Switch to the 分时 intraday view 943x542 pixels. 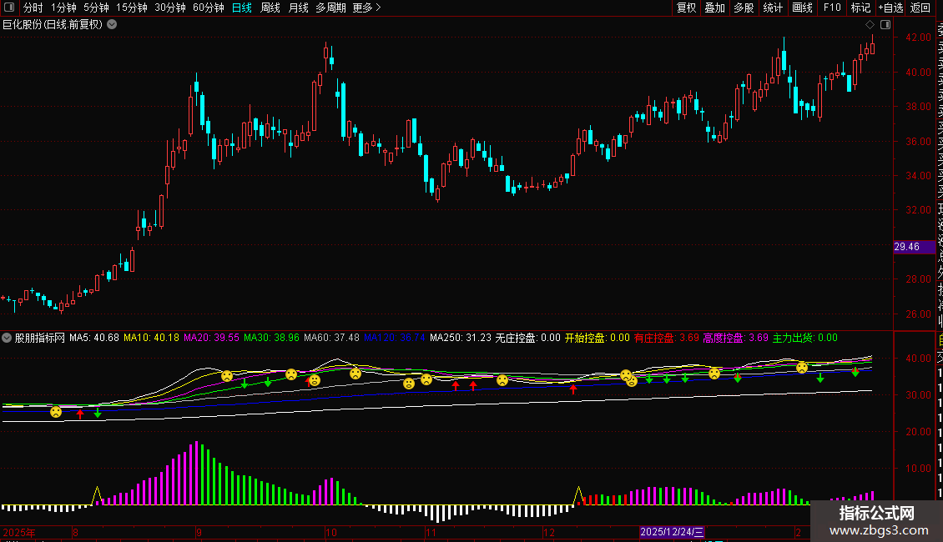click(x=33, y=8)
